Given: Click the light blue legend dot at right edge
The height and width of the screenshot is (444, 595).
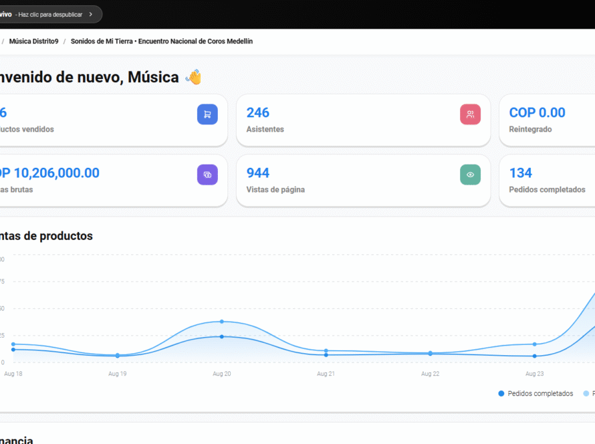Looking at the screenshot, I should click(586, 394).
